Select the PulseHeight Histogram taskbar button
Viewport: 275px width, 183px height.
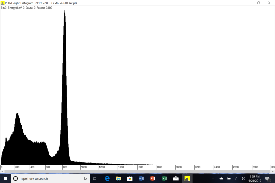pyautogui.click(x=187, y=178)
